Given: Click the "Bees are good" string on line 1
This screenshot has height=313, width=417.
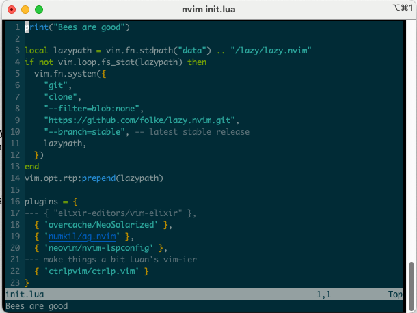Looking at the screenshot, I should [89, 27].
